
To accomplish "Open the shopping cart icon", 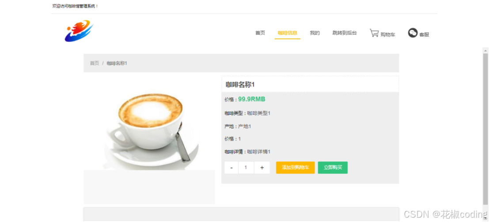I will [374, 33].
